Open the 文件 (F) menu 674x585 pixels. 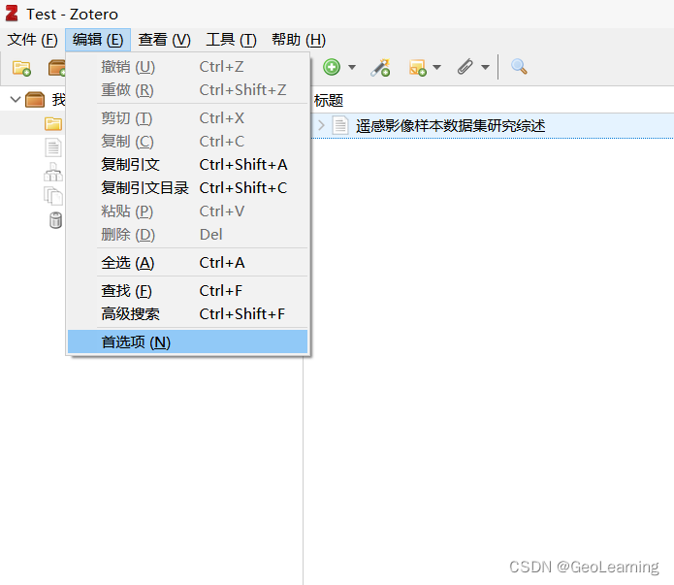coord(32,40)
